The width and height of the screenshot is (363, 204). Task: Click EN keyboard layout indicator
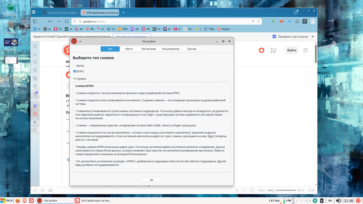(330, 200)
